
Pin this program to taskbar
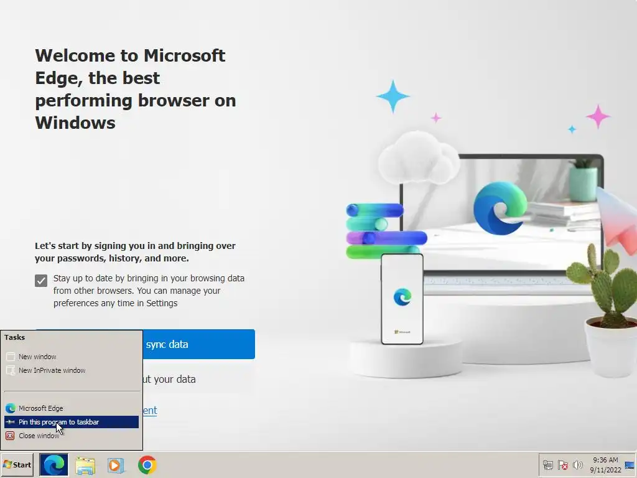click(x=72, y=422)
